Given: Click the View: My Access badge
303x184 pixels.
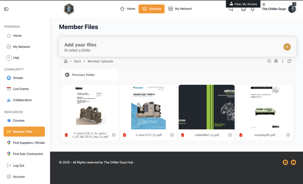Looking at the screenshot, I should 243,4.
